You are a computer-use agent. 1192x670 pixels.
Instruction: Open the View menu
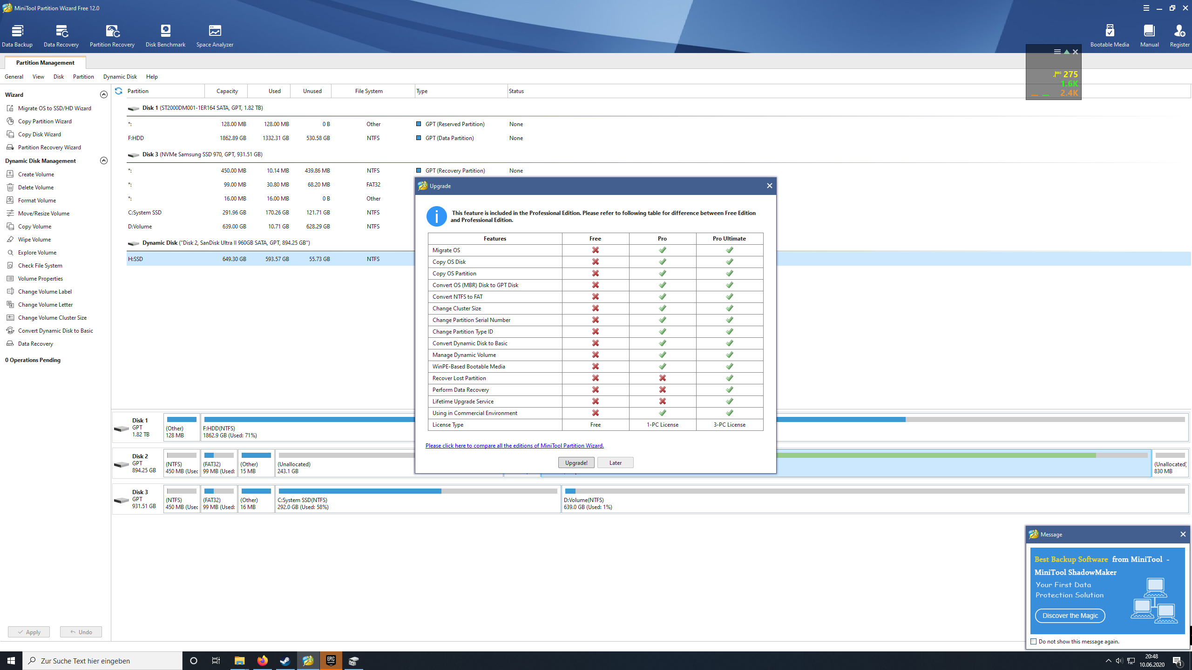(x=38, y=77)
